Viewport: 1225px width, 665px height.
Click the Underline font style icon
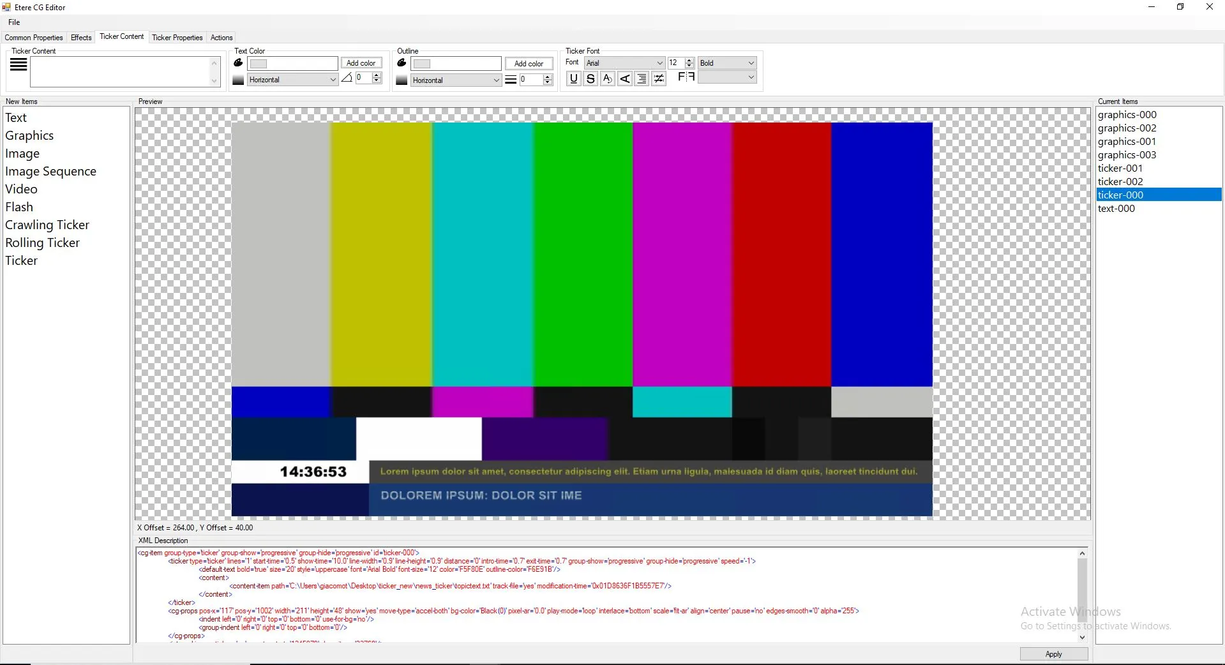point(573,78)
